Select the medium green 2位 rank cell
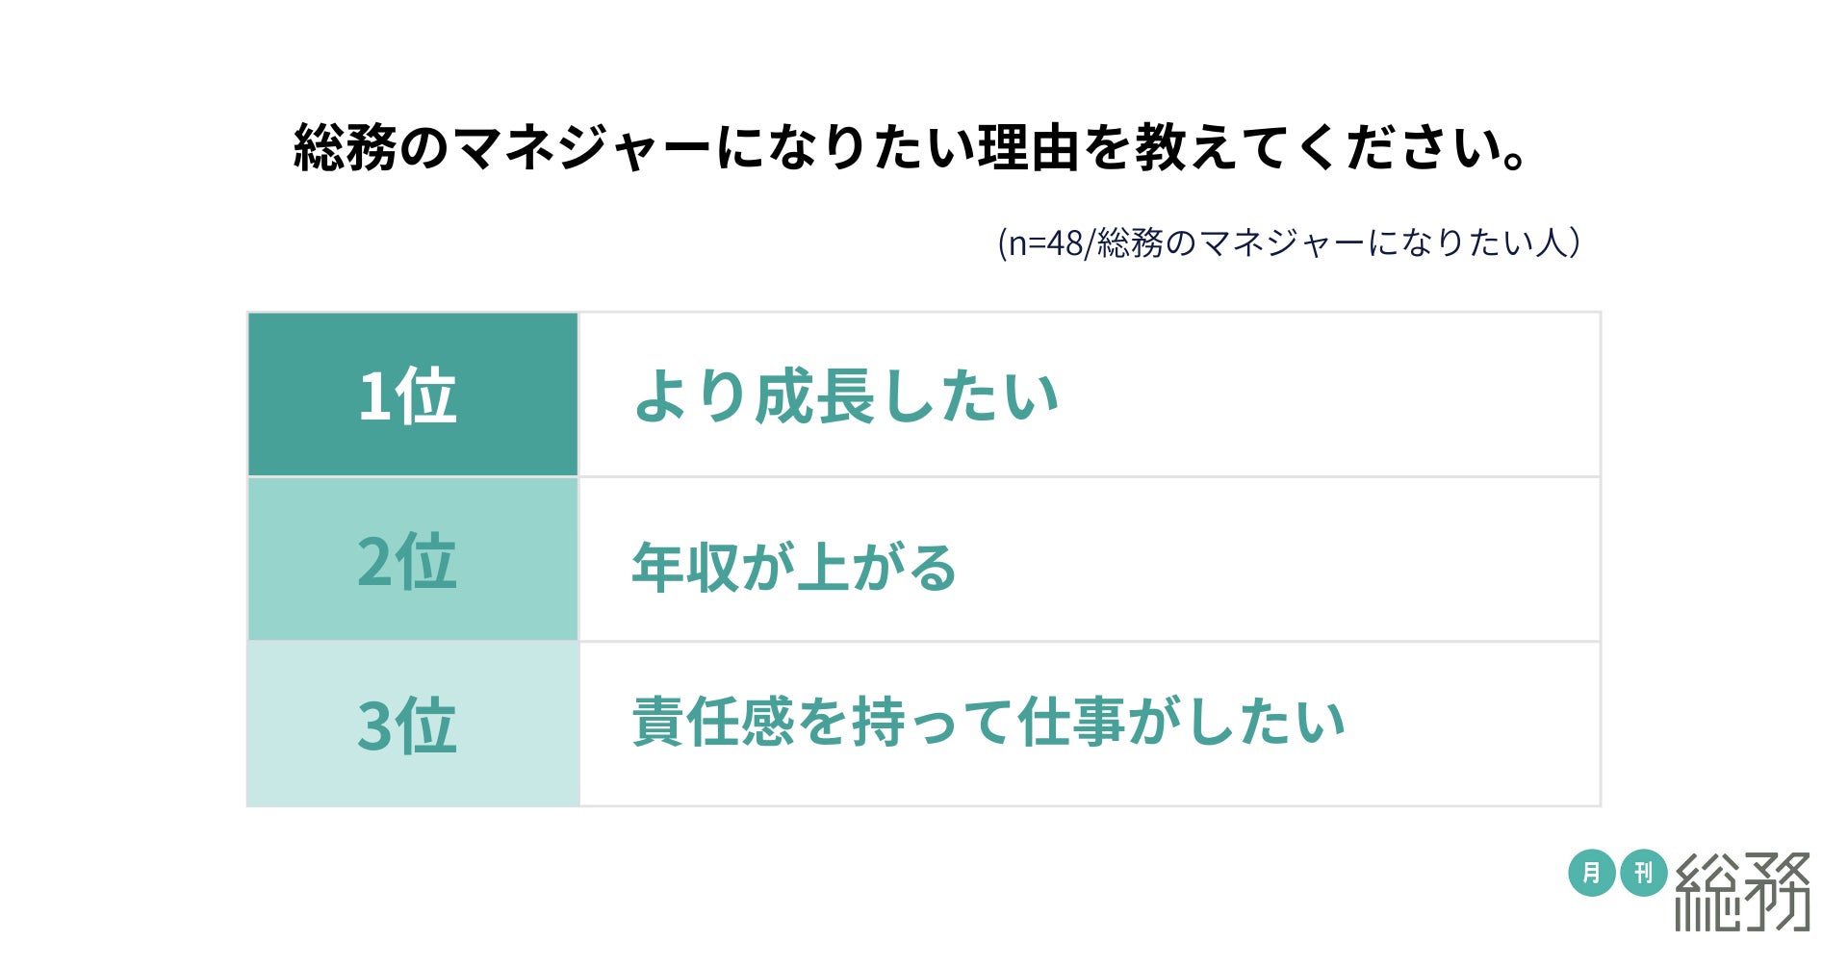The height and width of the screenshot is (967, 1848). [x=412, y=560]
